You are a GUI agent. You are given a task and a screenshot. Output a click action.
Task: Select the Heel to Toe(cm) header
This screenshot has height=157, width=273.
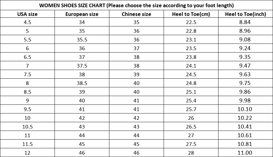point(191,14)
